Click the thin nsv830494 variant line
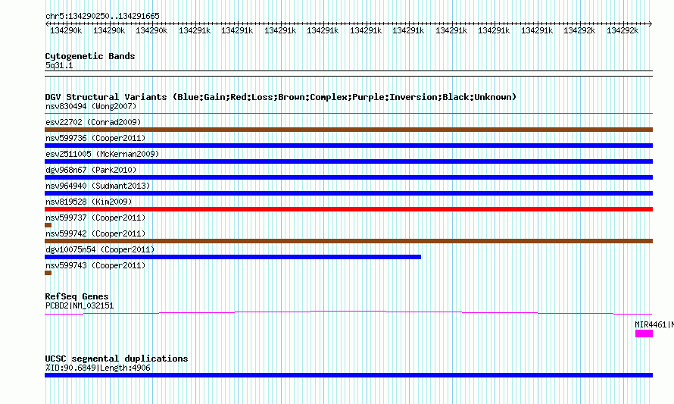The width and height of the screenshot is (674, 404). [348, 113]
